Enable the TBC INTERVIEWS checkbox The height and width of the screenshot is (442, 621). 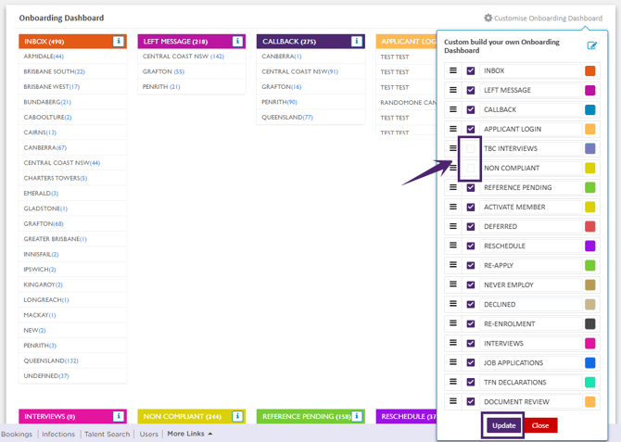pyautogui.click(x=471, y=148)
